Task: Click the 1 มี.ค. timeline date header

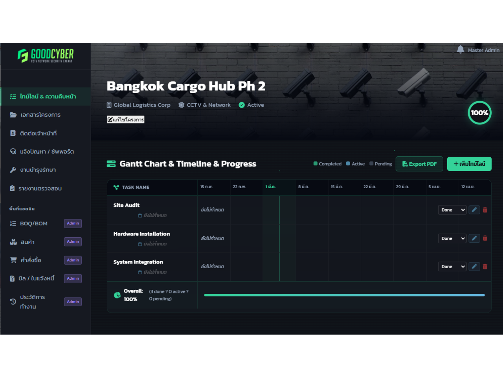Action: [x=270, y=187]
